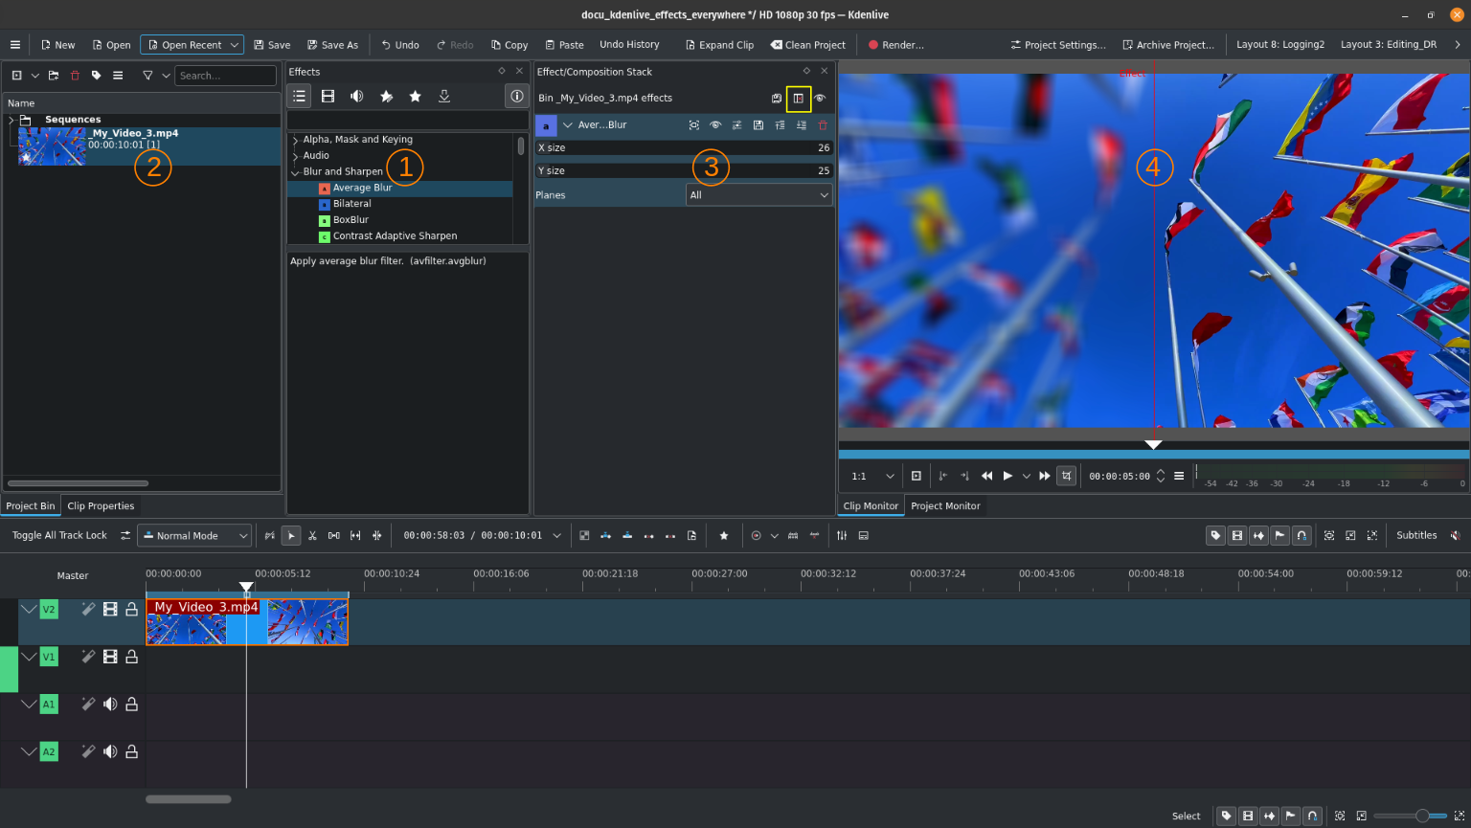Show audio effects via the speaker icon

(356, 97)
